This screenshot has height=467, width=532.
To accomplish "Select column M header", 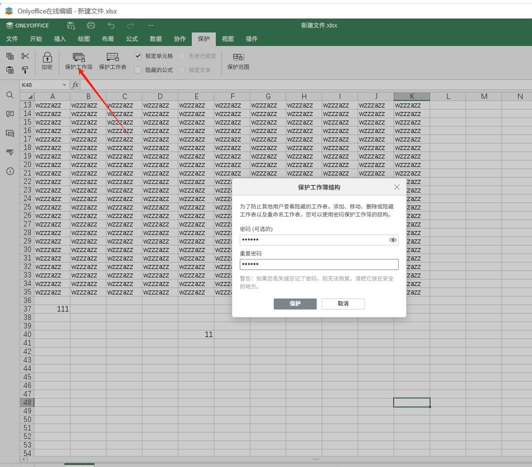I will [484, 96].
